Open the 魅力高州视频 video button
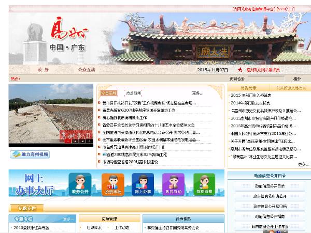This screenshot has width=311, height=233. (x=30, y=154)
